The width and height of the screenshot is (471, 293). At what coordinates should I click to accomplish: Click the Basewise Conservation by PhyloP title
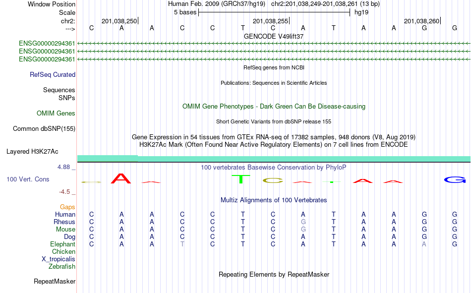click(274, 168)
